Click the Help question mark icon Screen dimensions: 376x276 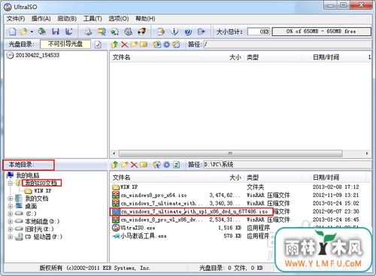188,32
